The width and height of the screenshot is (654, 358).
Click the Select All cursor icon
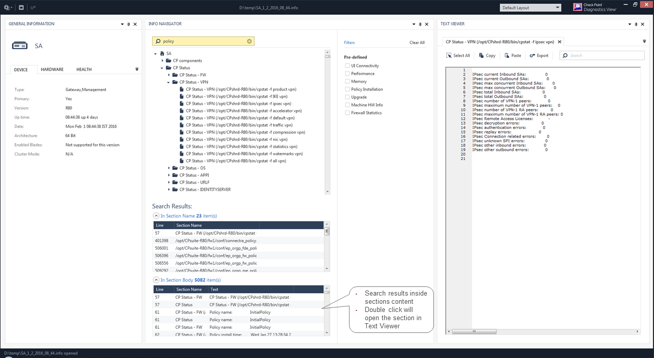[449, 56]
